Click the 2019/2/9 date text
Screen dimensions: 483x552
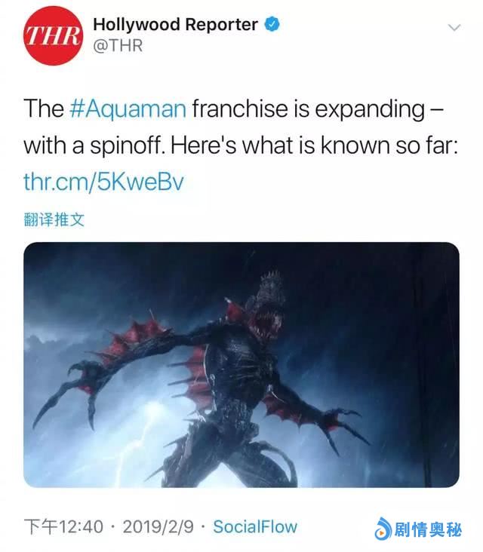coord(158,527)
